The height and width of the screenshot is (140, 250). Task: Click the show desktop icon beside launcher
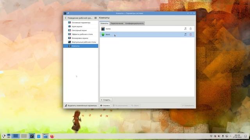pos(9,136)
